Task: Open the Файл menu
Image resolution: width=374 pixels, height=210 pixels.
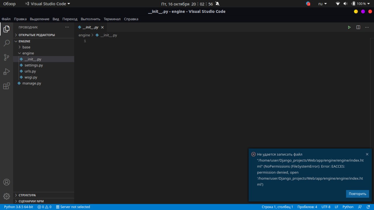Action: [6, 19]
